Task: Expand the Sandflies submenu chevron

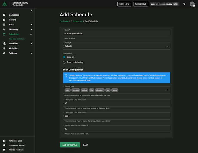Action: pyautogui.click(x=31, y=43)
